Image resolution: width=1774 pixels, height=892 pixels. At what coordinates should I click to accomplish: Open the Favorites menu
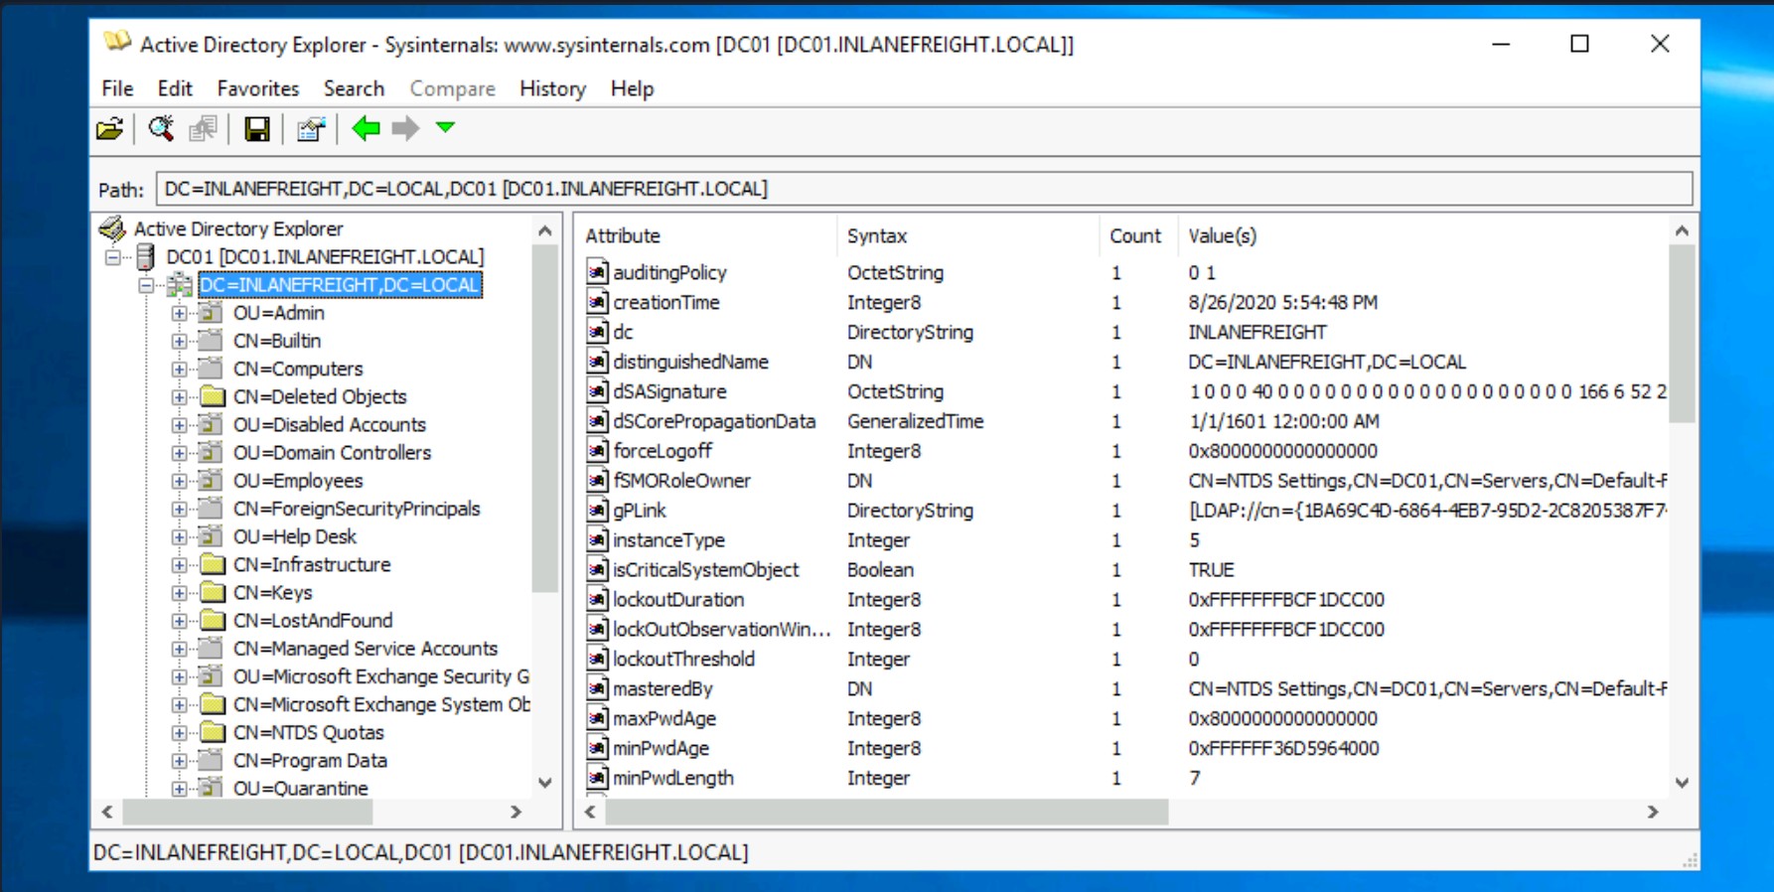click(x=258, y=88)
